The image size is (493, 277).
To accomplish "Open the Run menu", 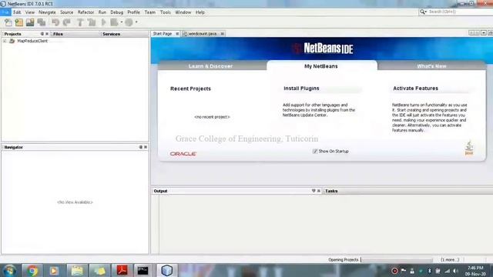I will point(102,12).
